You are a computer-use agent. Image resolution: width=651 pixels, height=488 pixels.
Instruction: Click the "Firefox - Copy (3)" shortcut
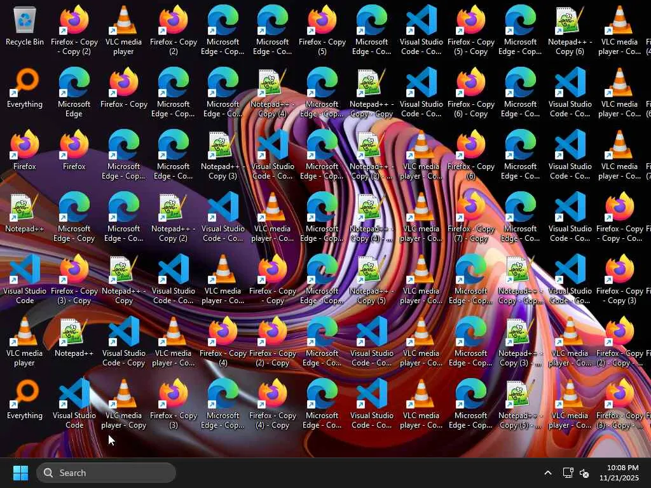174,404
